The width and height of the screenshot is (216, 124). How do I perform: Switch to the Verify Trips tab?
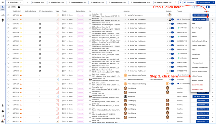tap(98, 2)
